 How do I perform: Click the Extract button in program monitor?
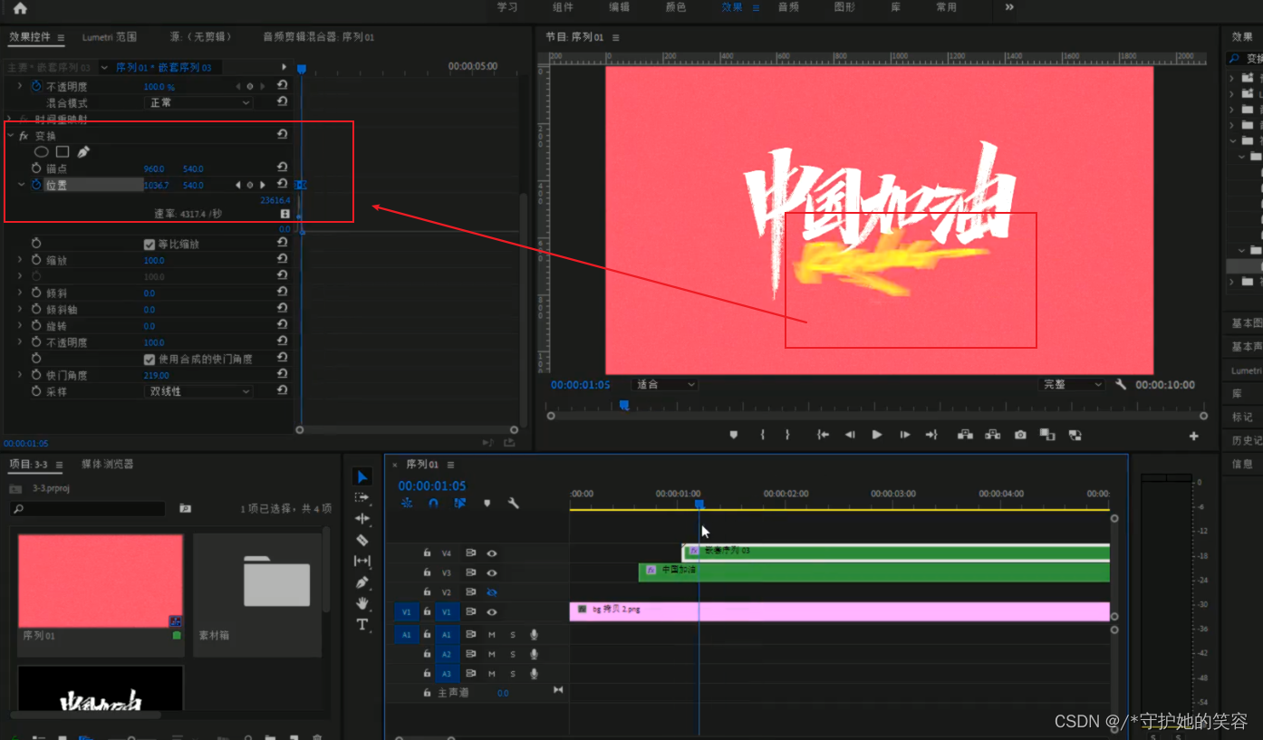[x=993, y=435]
